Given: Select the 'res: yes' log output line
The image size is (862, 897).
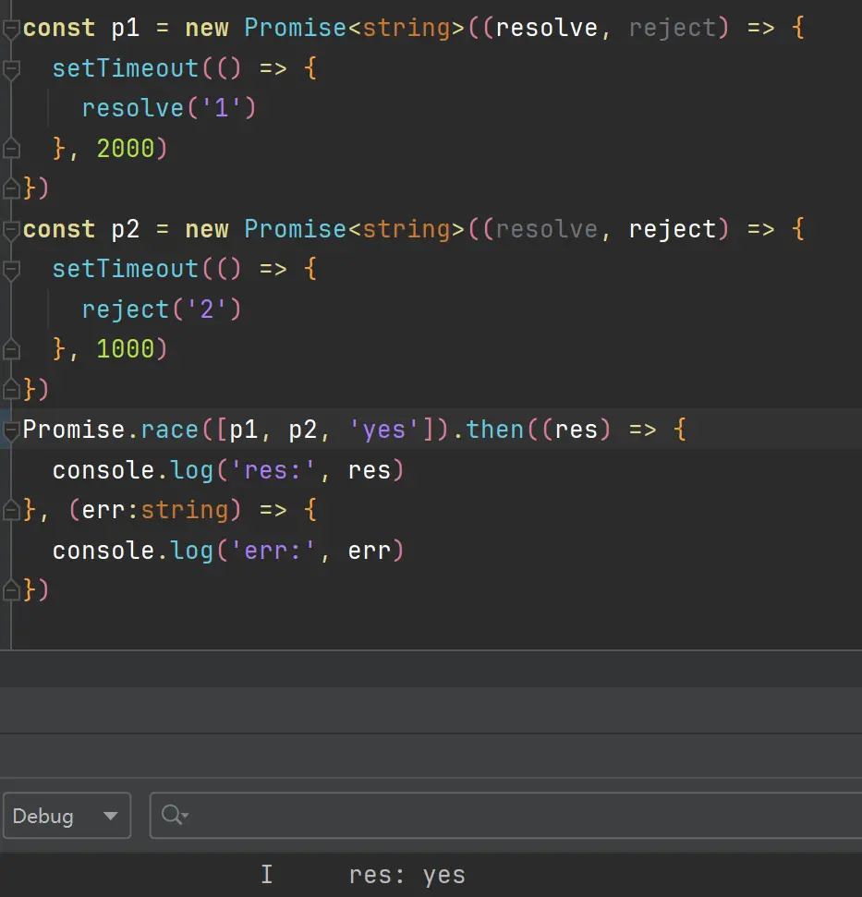Looking at the screenshot, I should coord(407,875).
